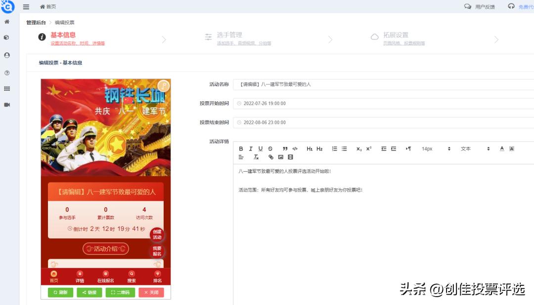Click the red 关闭 button below the preview
This screenshot has width=534, height=305.
(x=151, y=292)
